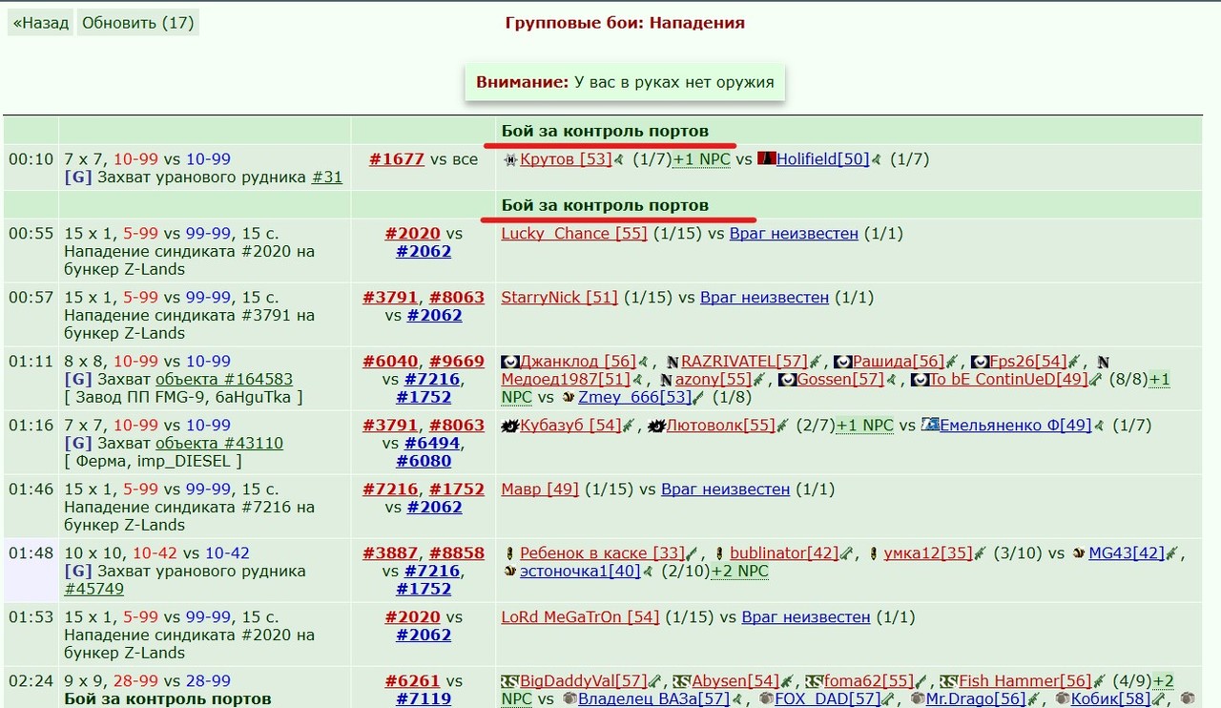Click the weapon icon after Holifield[50]
Screen dimensions: 1221x708
click(x=876, y=160)
